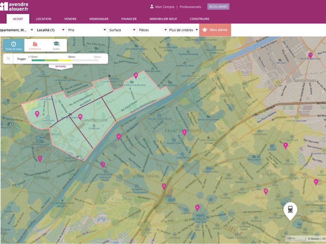The height and width of the screenshot is (244, 326).
Task: Select pink marker 2 near Argentine
Action: [x=197, y=207]
